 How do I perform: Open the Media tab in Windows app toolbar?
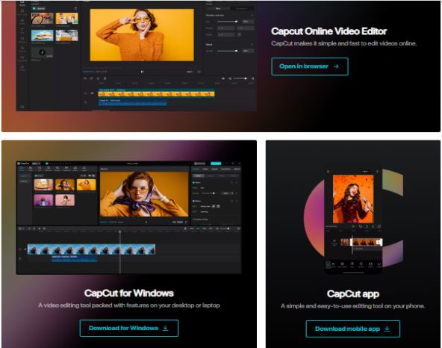click(22, 169)
